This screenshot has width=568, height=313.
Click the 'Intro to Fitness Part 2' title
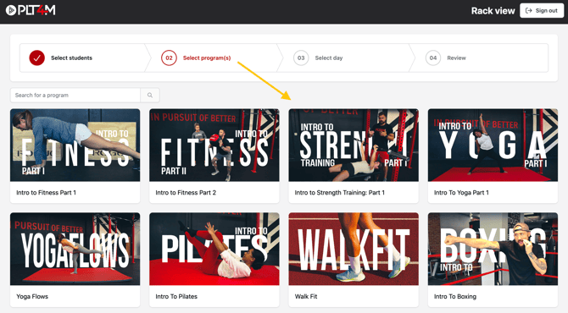click(x=186, y=193)
